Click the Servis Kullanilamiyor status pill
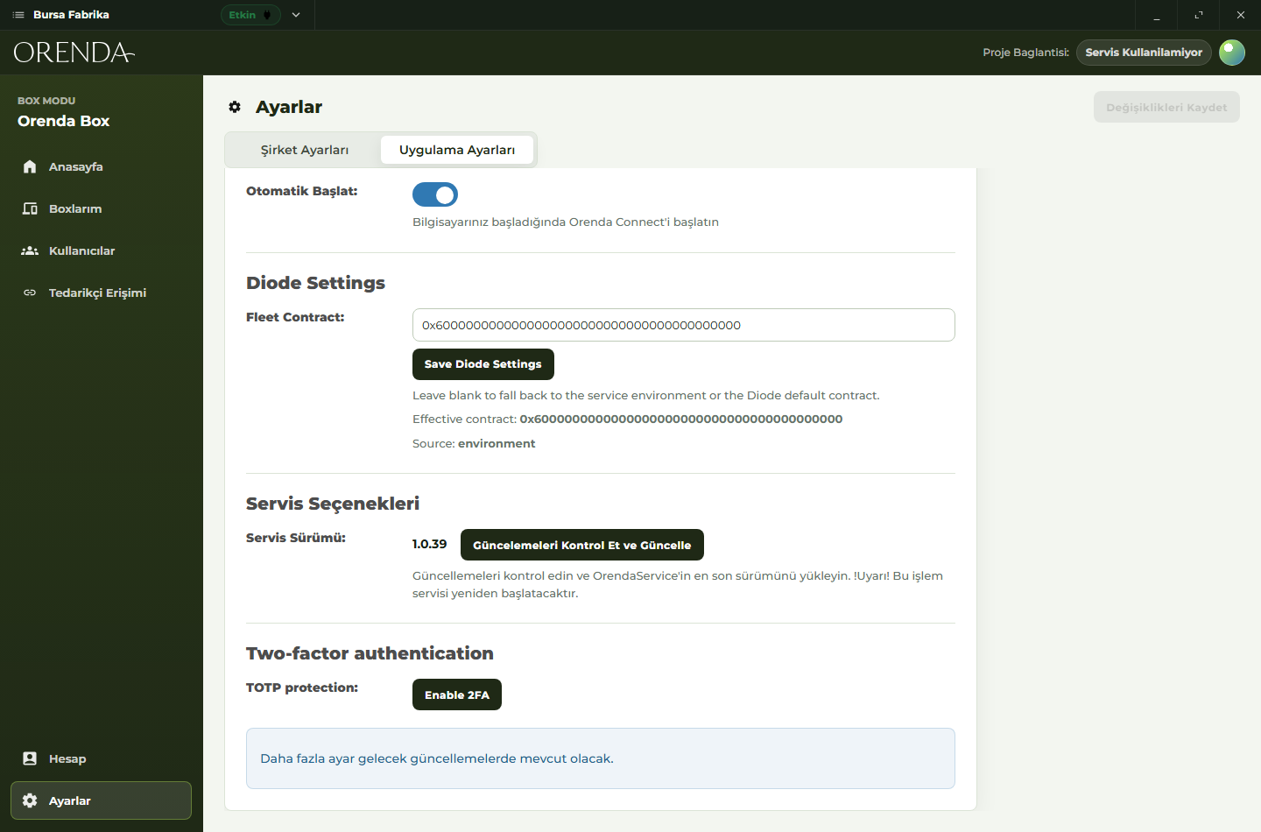 click(1144, 53)
